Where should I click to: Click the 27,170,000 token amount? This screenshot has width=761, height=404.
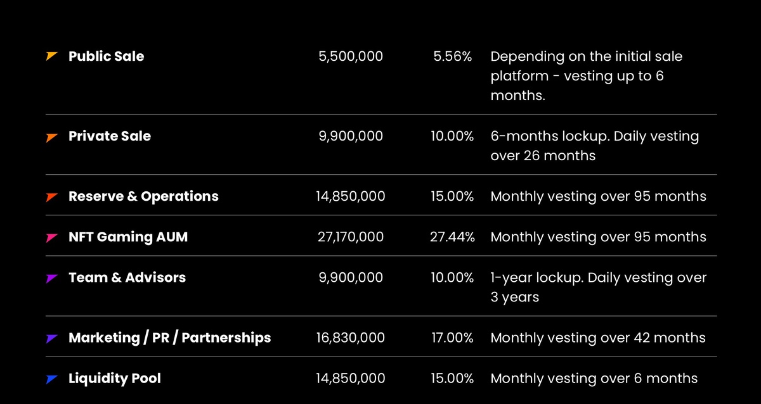(x=351, y=237)
